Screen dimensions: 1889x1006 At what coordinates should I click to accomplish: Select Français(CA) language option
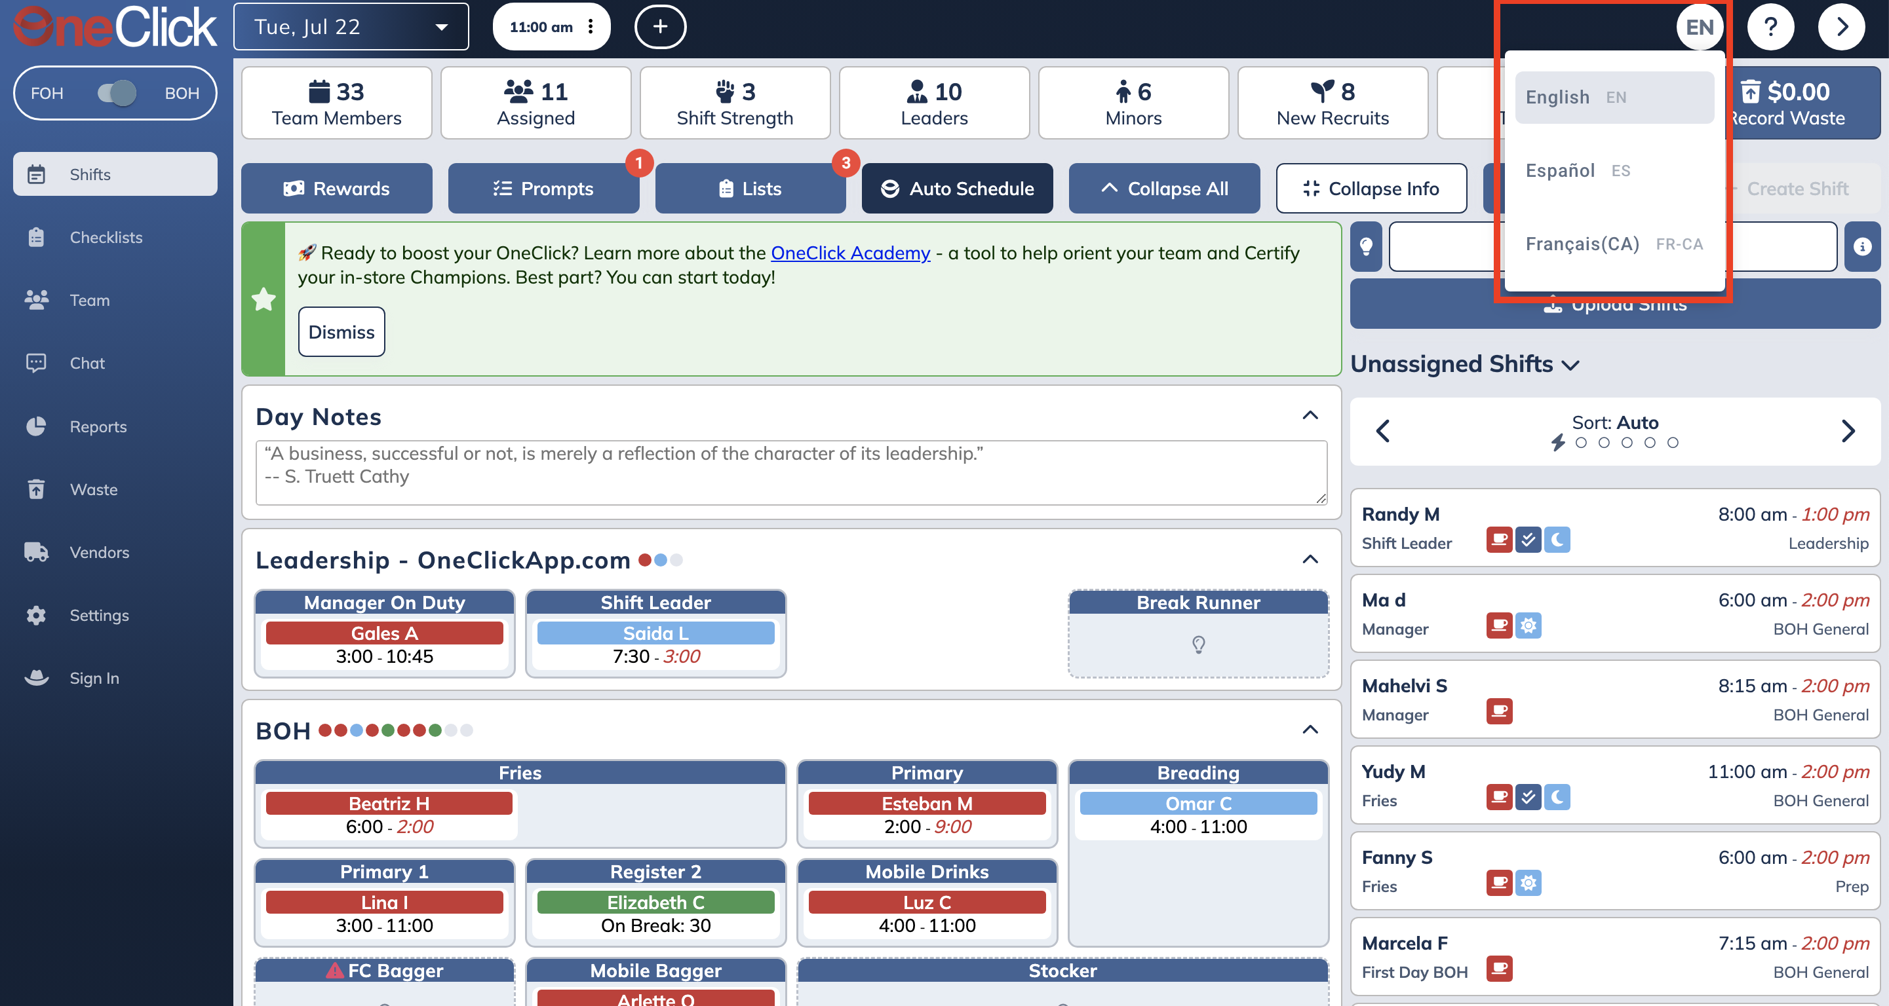[1614, 244]
